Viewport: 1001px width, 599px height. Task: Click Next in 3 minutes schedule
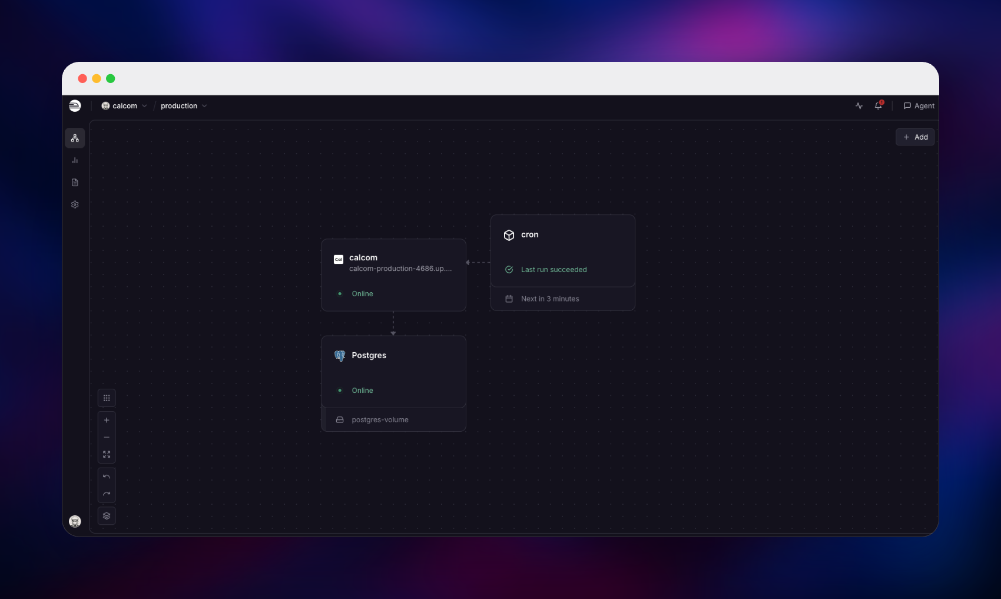point(550,299)
